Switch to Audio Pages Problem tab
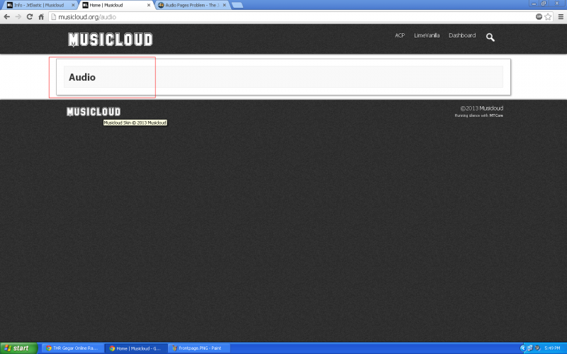This screenshot has width=567, height=354. click(x=191, y=5)
